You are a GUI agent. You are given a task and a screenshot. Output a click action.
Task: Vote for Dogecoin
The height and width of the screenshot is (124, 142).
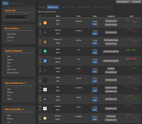pyautogui.click(x=95, y=119)
